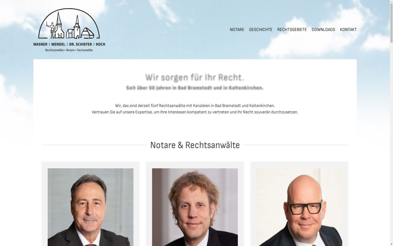Screen dimensions: 393x246
Task: Go to the Geschichte page
Action: click(x=261, y=30)
